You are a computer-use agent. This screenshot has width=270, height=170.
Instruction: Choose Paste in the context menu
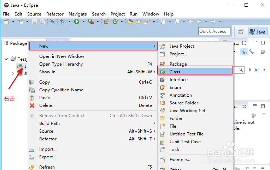pyautogui.click(x=93, y=98)
